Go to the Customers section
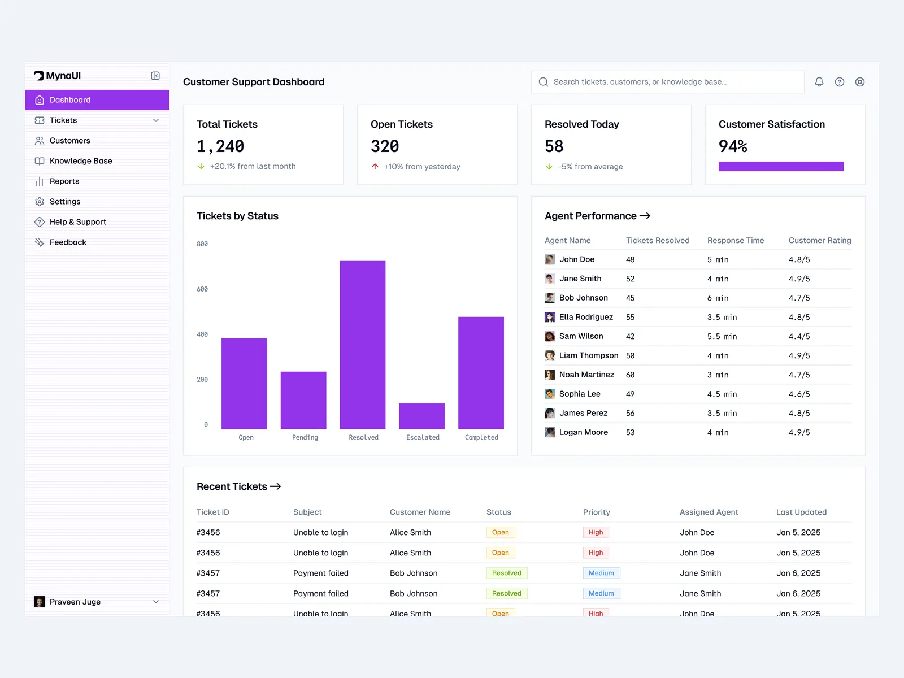The width and height of the screenshot is (904, 678). point(69,141)
